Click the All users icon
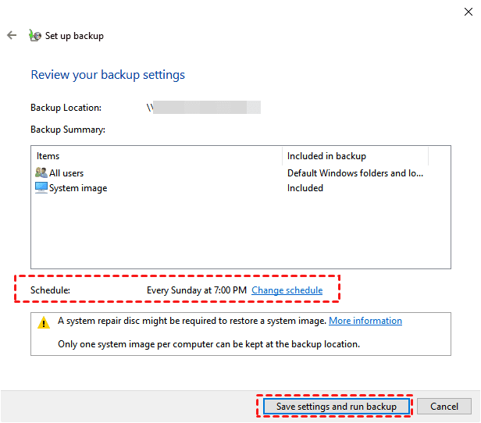This screenshot has width=481, height=423. (41, 172)
